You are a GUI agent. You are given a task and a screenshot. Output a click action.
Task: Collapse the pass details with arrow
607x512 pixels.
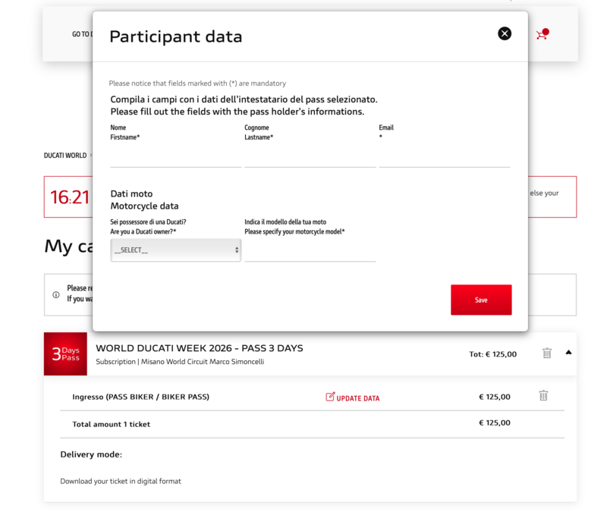point(568,352)
